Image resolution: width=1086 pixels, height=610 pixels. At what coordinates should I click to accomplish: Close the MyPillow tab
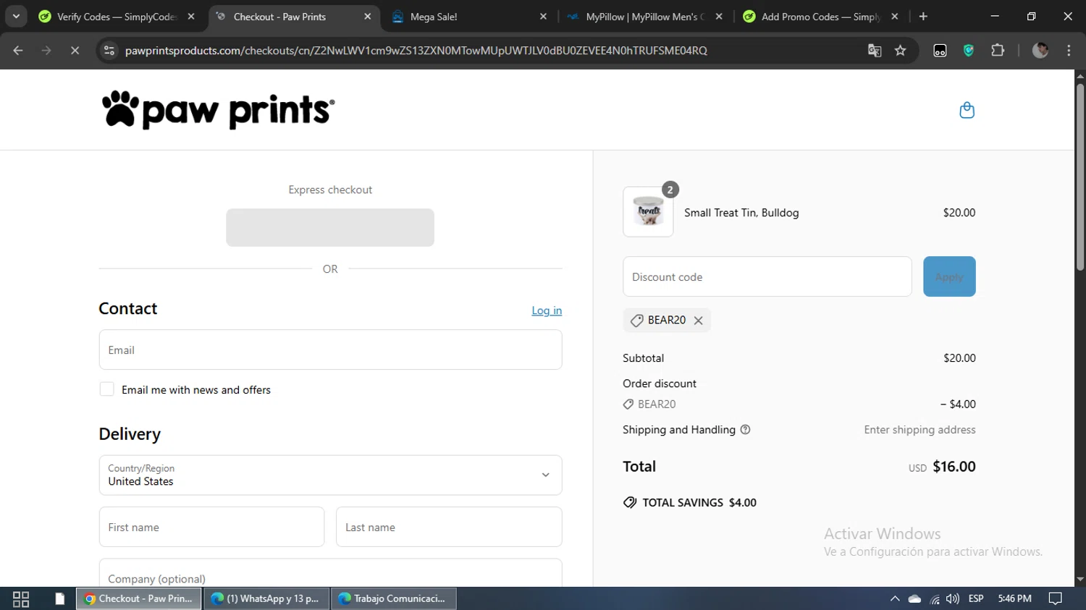719,16
